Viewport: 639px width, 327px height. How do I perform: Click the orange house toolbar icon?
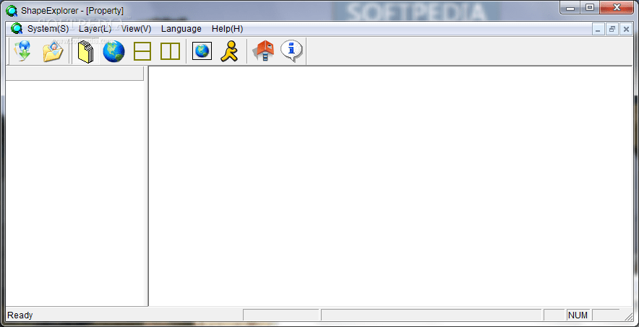pyautogui.click(x=263, y=51)
